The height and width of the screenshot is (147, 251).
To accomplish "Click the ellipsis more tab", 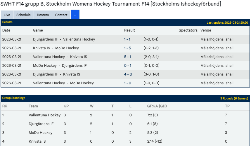I will pos(75,15).
